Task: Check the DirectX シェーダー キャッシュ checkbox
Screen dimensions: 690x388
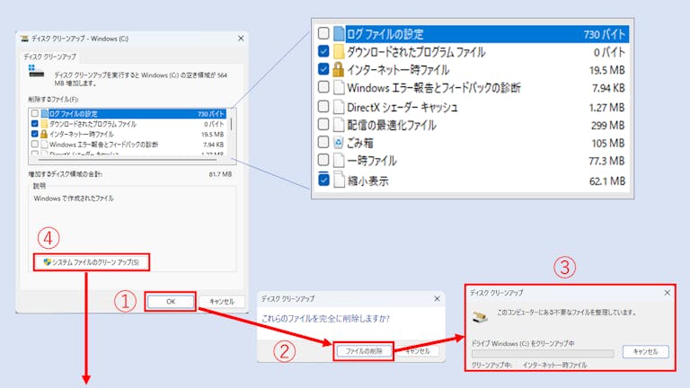Action: point(323,106)
